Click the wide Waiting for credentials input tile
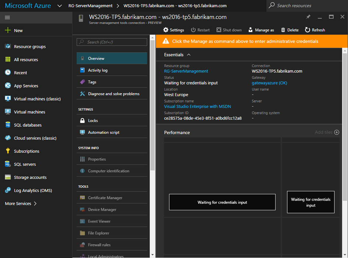The image size is (348, 258). click(222, 202)
